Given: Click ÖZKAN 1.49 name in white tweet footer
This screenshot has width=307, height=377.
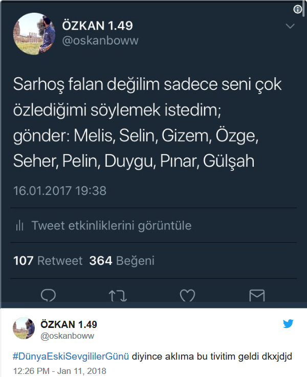Looking at the screenshot, I should [x=69, y=324].
